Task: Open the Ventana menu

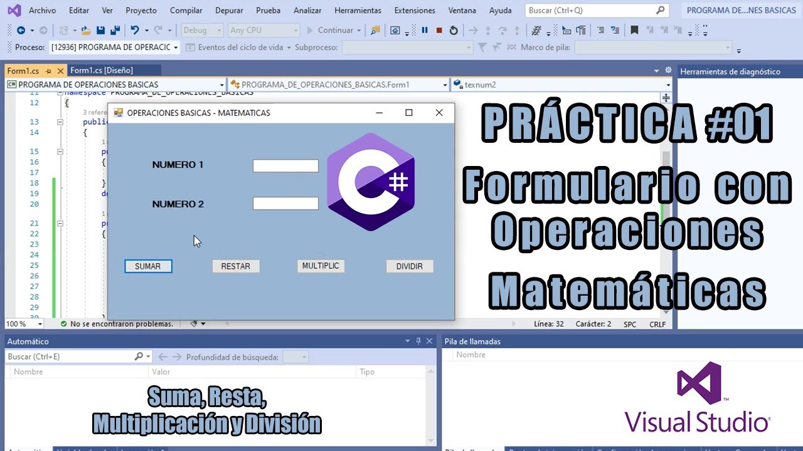Action: click(x=462, y=11)
